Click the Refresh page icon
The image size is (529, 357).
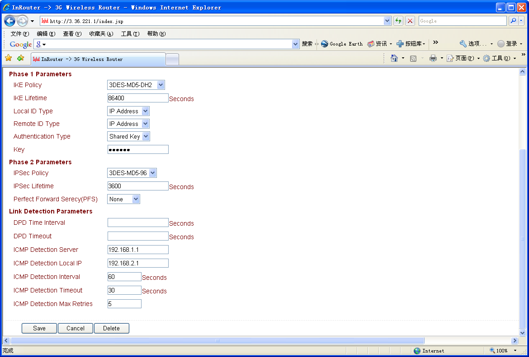(x=398, y=21)
